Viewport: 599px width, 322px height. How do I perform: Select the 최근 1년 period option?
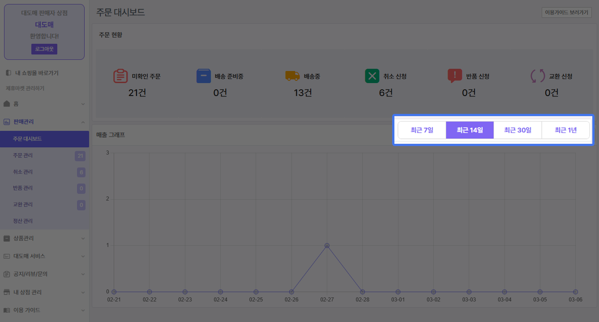(565, 130)
